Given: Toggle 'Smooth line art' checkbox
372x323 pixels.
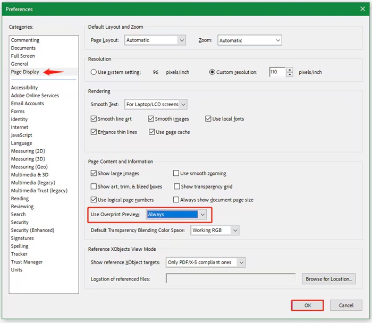Looking at the screenshot, I should tap(94, 119).
